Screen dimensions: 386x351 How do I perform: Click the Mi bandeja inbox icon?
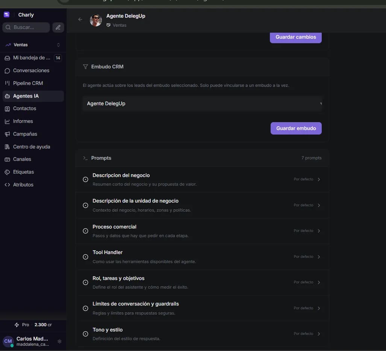(8, 58)
